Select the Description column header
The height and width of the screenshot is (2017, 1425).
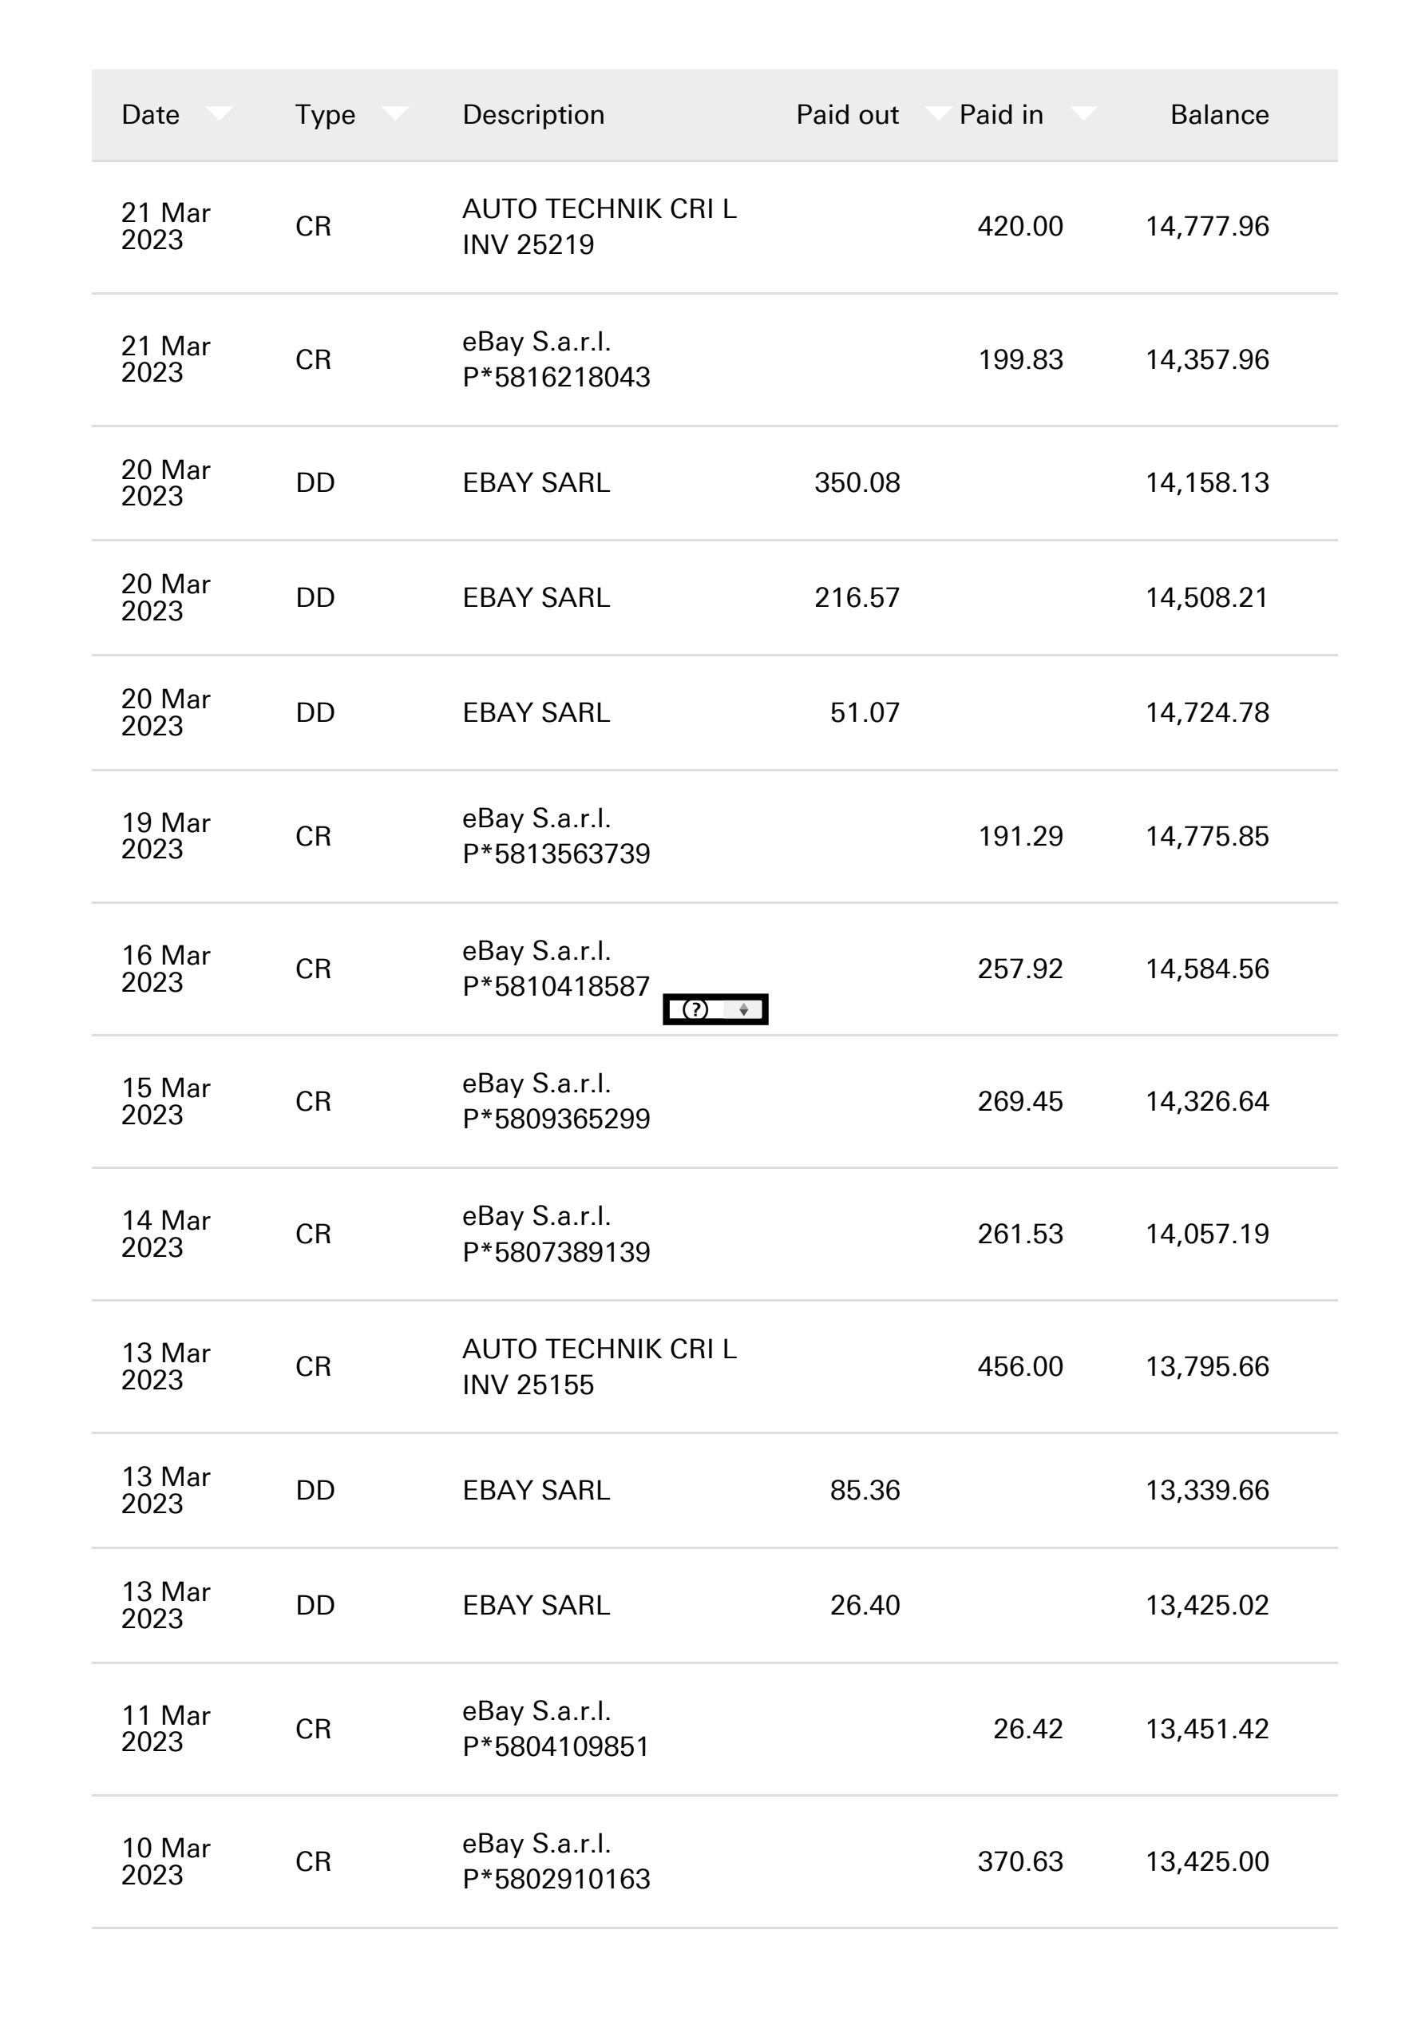(533, 115)
